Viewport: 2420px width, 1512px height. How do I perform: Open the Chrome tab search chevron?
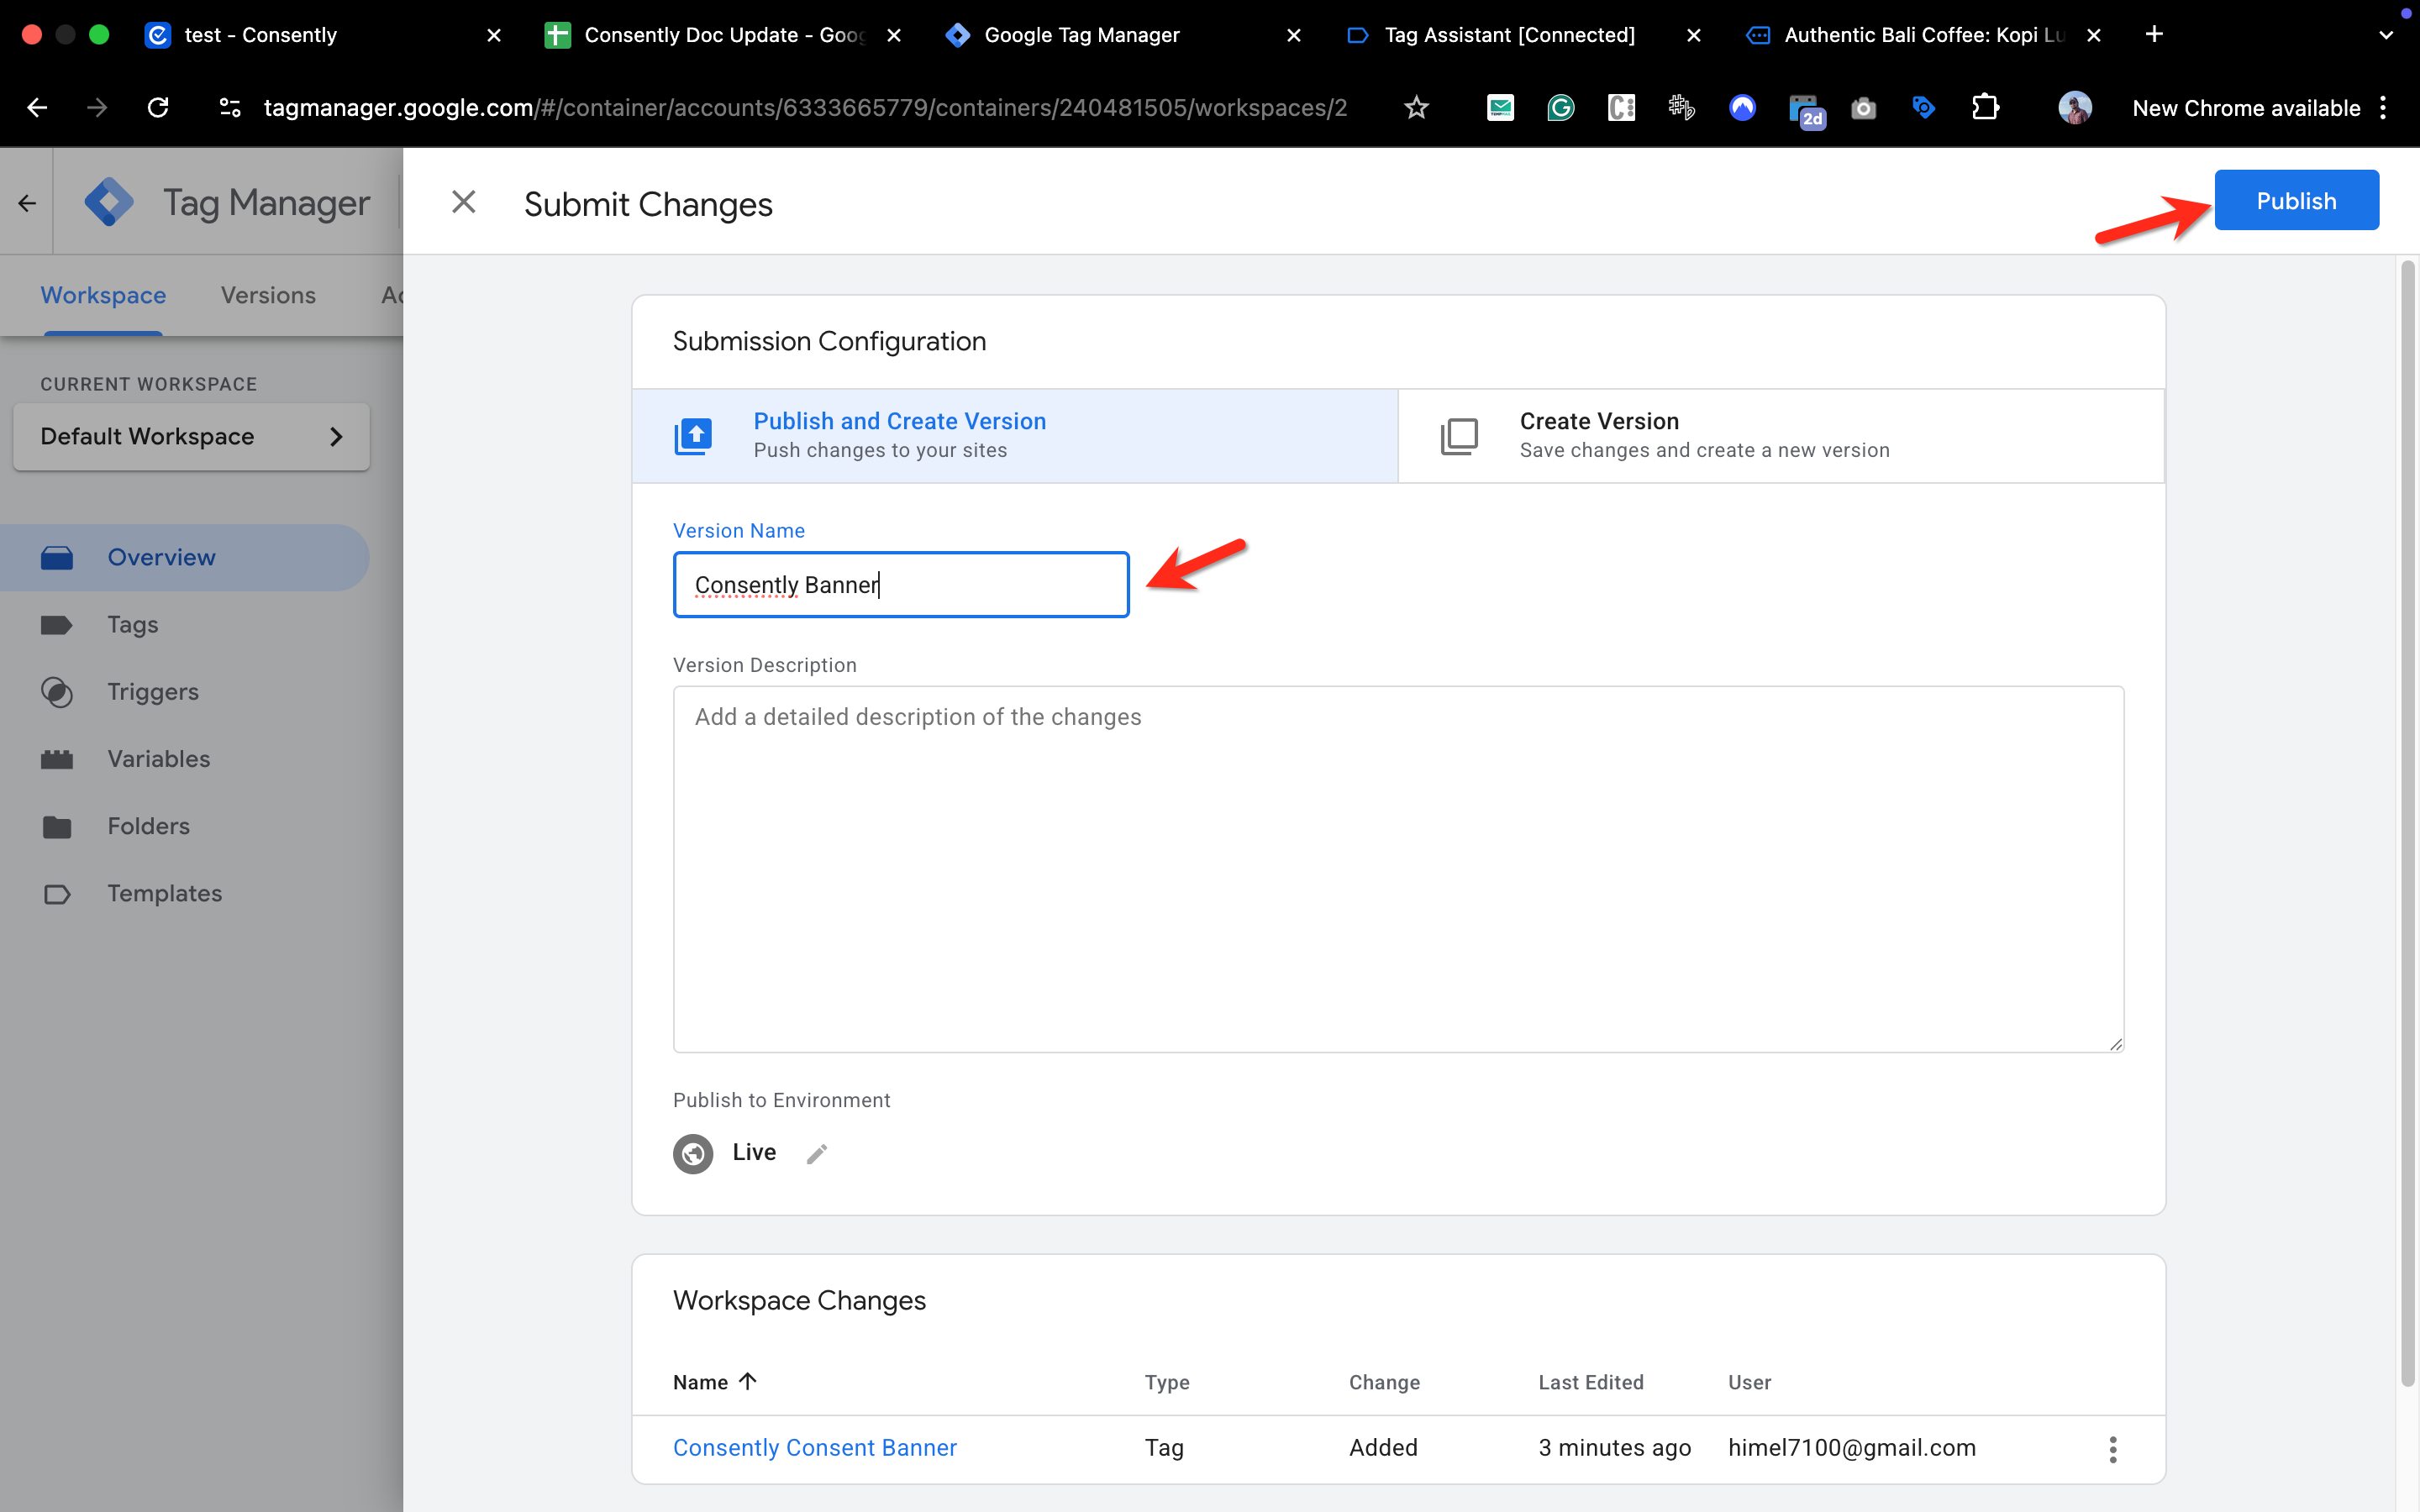(x=2385, y=35)
